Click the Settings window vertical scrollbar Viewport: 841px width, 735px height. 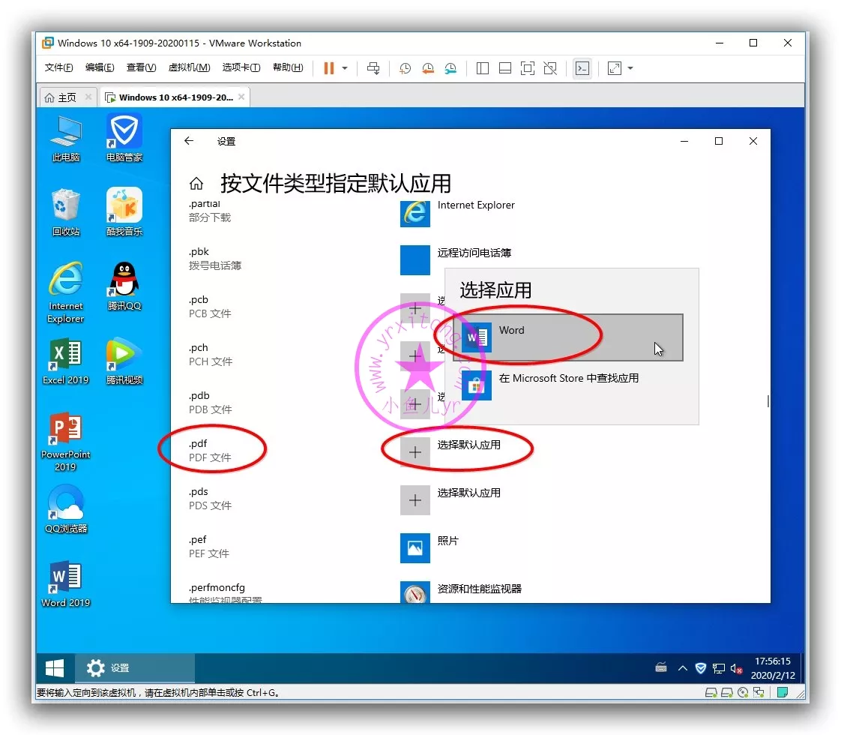tap(768, 401)
